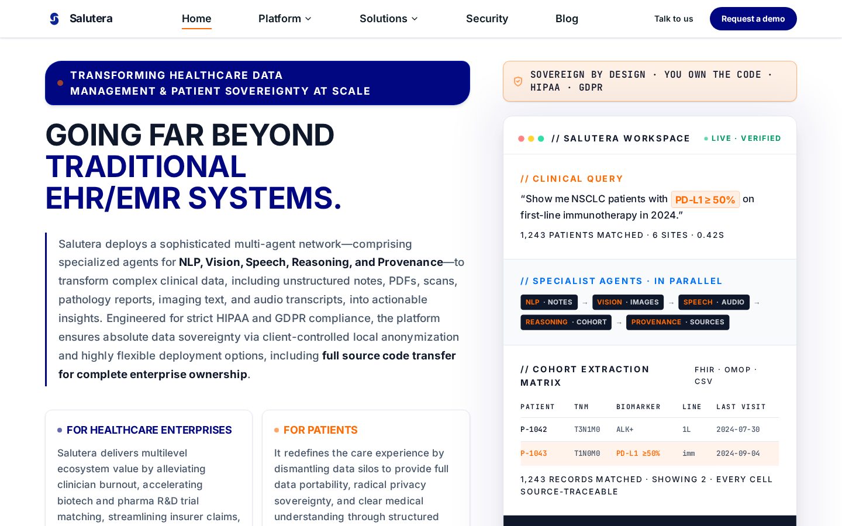The height and width of the screenshot is (526, 842).
Task: Click the 2024-07-30 last visit cell
Action: [738, 430]
